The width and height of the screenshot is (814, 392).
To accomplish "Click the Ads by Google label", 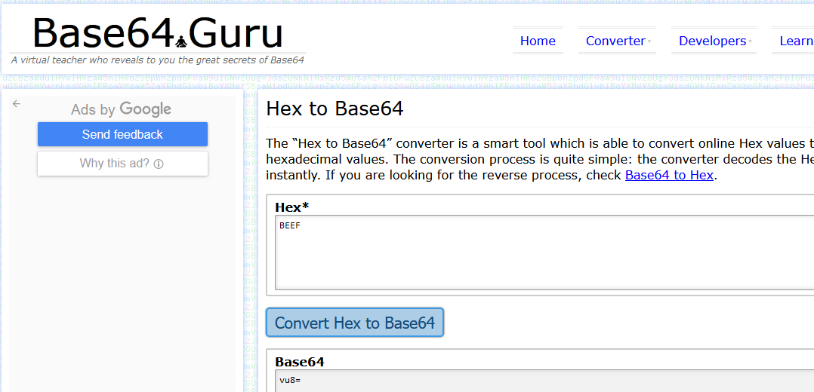I will (x=121, y=109).
